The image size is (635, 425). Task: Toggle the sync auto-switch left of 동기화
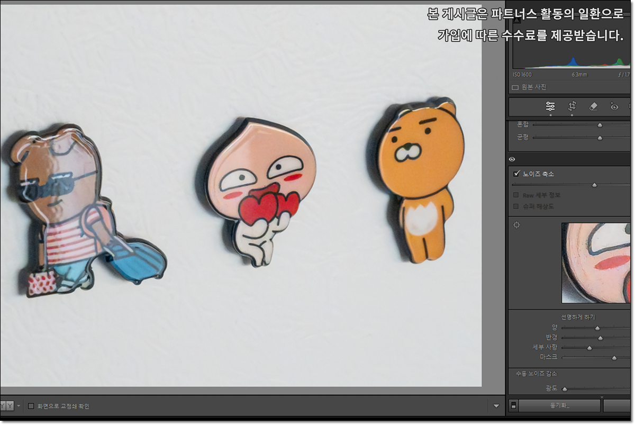pyautogui.click(x=513, y=406)
